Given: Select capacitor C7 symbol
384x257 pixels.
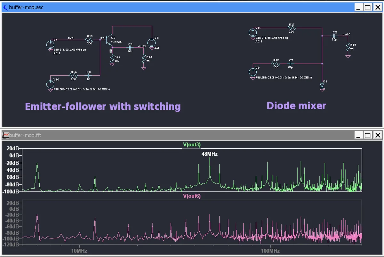Looking at the screenshot, I should coord(291,64).
